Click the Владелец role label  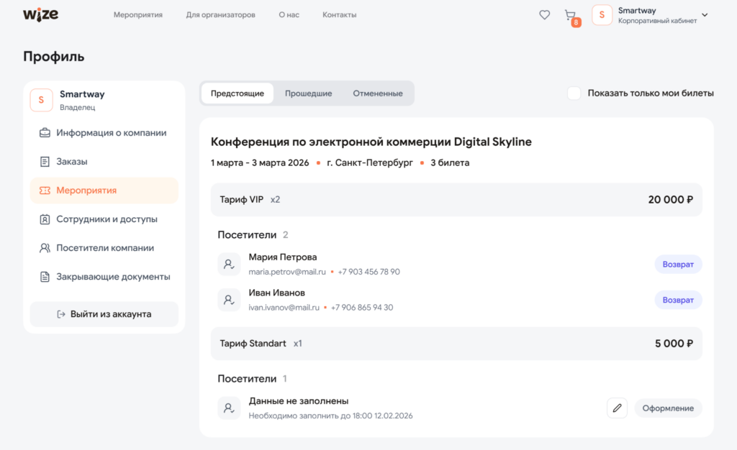point(77,107)
